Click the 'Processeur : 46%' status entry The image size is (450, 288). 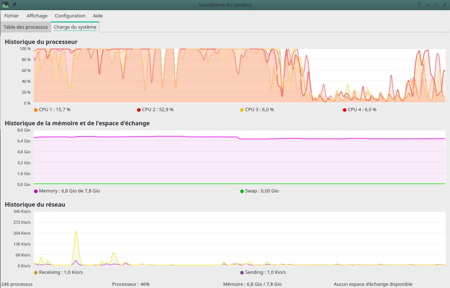pyautogui.click(x=131, y=284)
